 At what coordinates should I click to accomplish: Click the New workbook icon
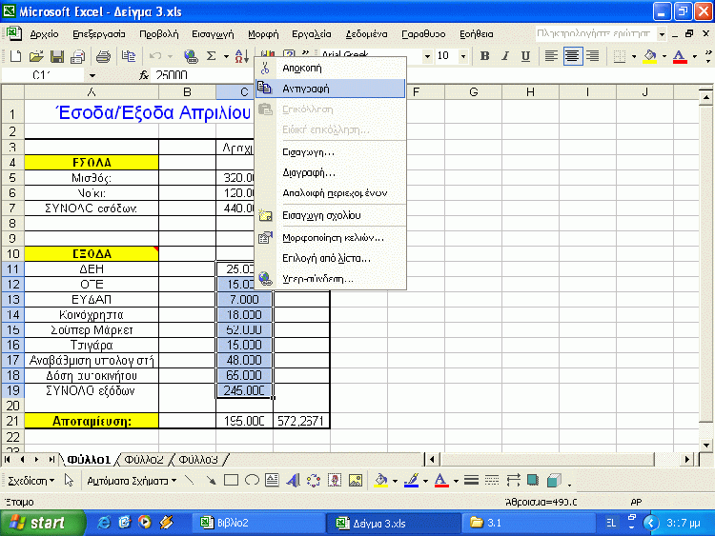15,56
